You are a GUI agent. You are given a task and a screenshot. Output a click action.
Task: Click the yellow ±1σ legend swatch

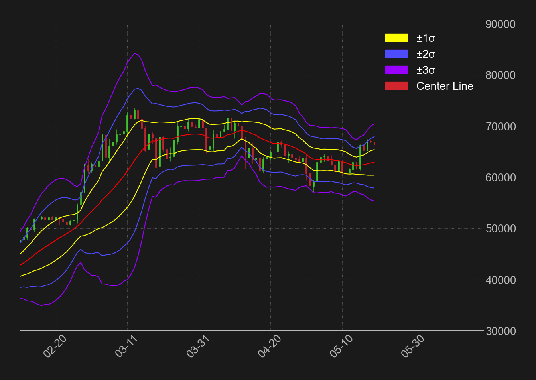point(396,38)
